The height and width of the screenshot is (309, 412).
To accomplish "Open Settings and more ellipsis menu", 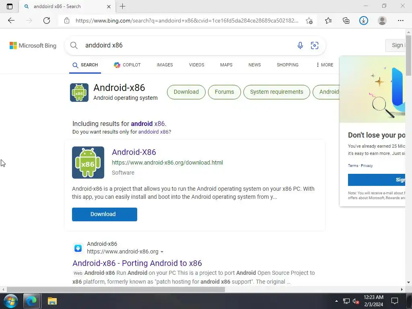I will pos(400,21).
